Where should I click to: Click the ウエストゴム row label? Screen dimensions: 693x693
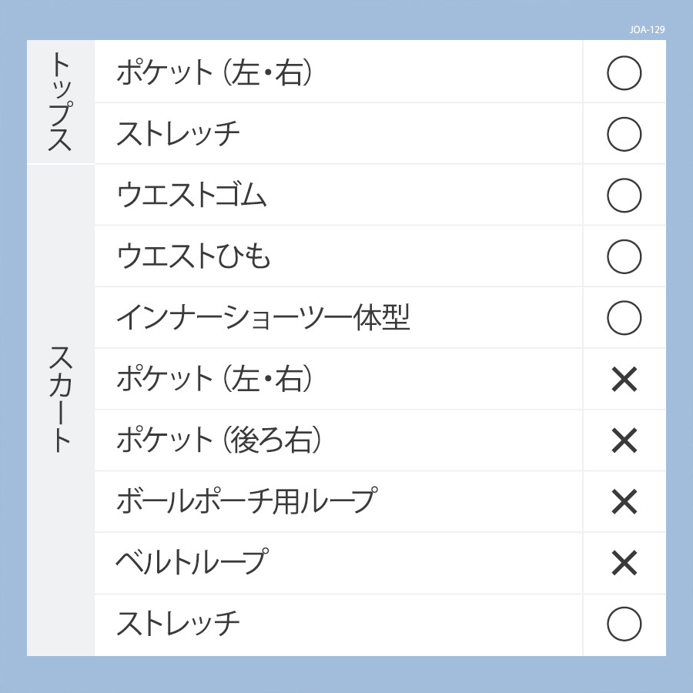pyautogui.click(x=192, y=195)
